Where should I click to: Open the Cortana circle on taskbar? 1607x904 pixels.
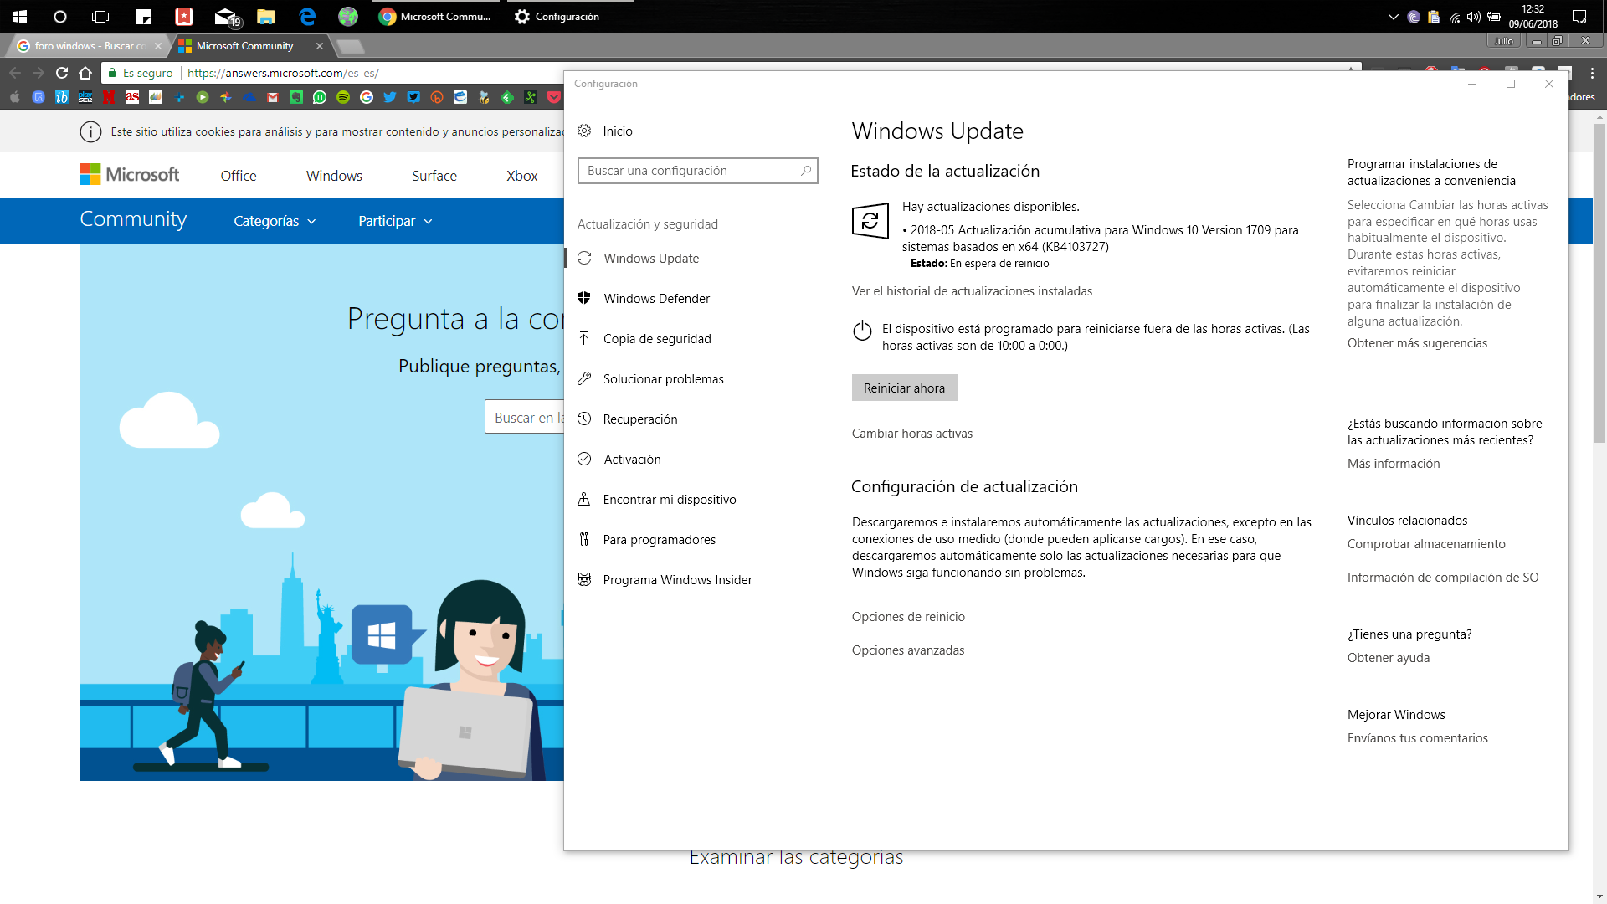(x=60, y=17)
